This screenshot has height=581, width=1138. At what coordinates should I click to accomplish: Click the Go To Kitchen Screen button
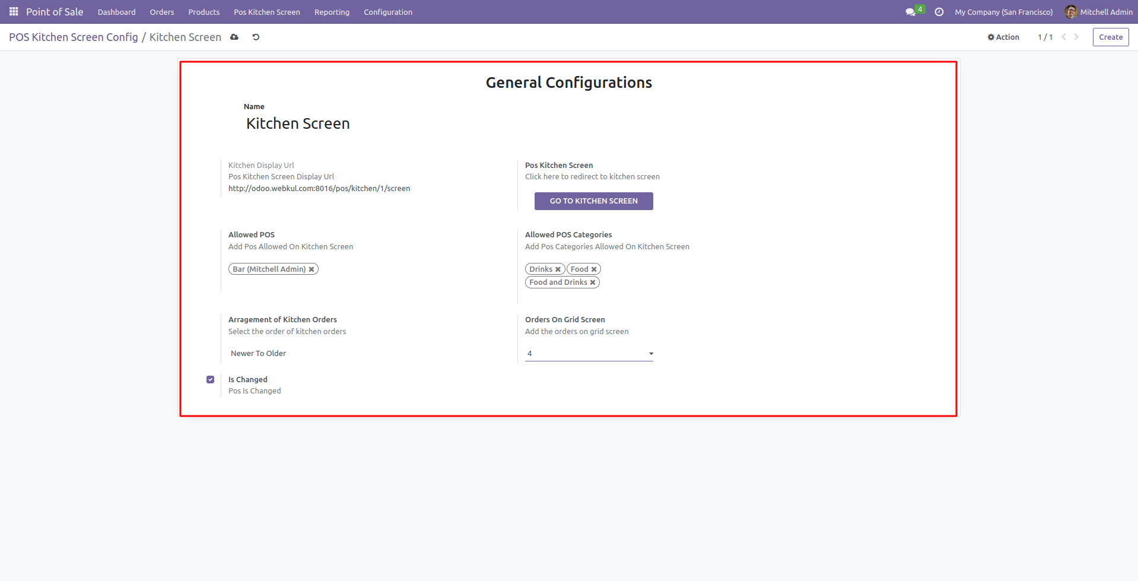[x=594, y=201]
